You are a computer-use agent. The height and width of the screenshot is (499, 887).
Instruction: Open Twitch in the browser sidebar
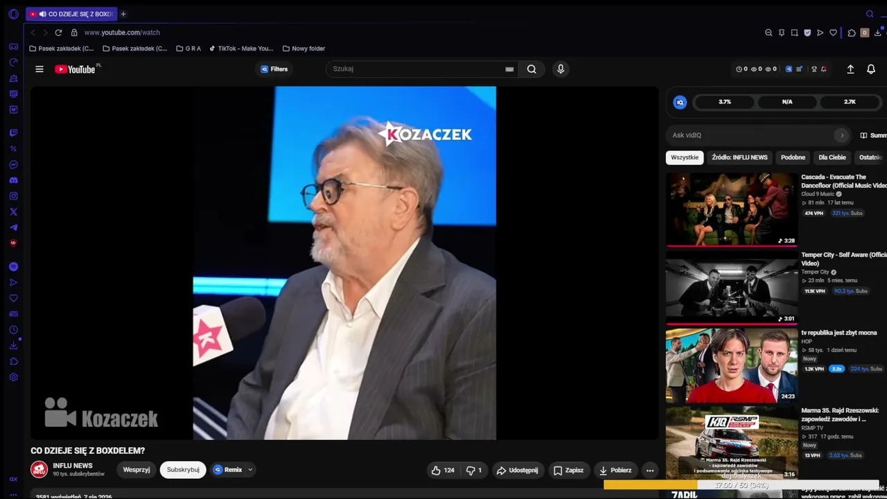13,132
